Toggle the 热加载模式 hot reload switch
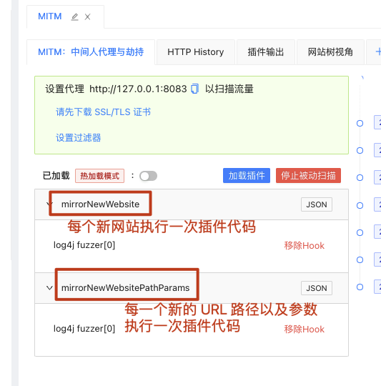The image size is (381, 386). 148,176
